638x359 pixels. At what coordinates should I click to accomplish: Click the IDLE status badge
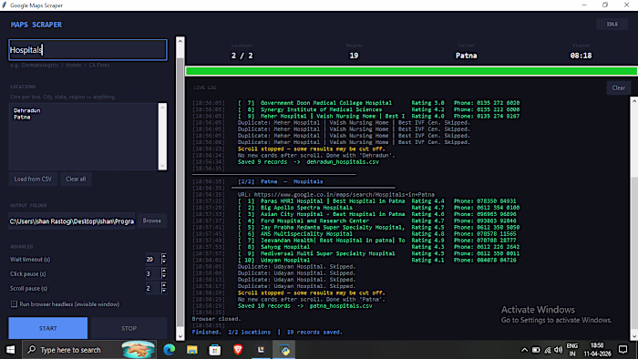click(x=612, y=24)
